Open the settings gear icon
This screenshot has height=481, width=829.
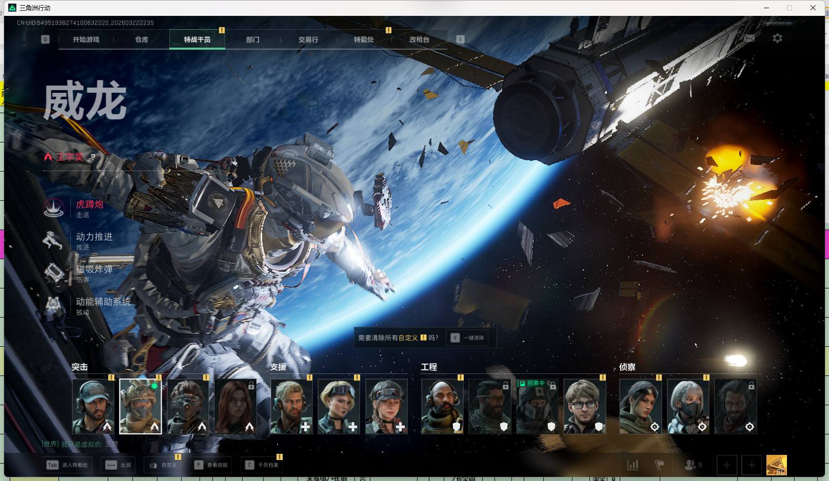click(x=777, y=38)
